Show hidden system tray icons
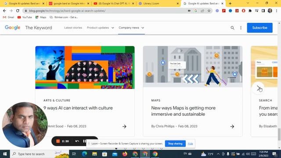Screen dimensions: 281x158 click(218, 154)
